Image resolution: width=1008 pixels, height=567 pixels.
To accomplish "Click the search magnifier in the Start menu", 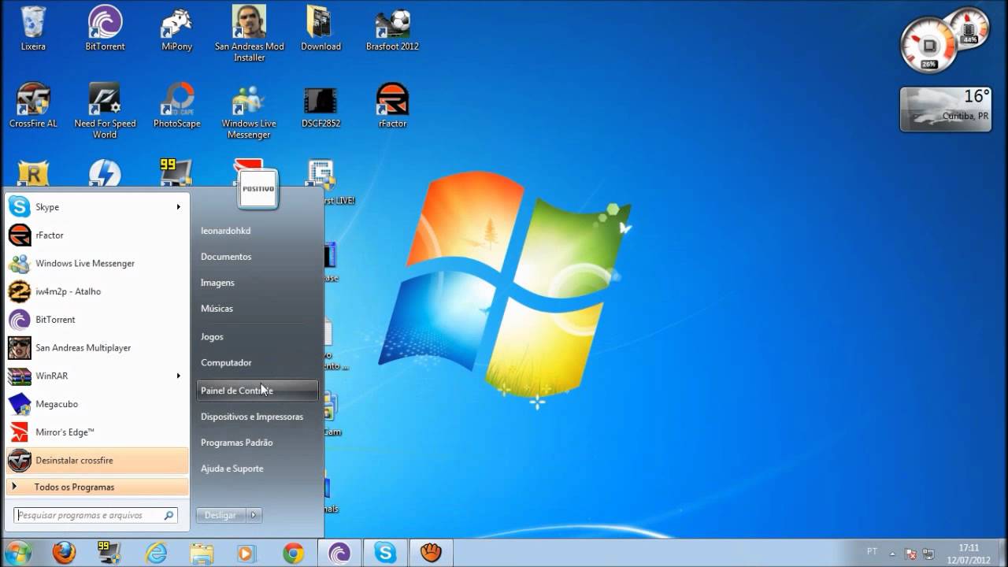I will click(x=169, y=515).
